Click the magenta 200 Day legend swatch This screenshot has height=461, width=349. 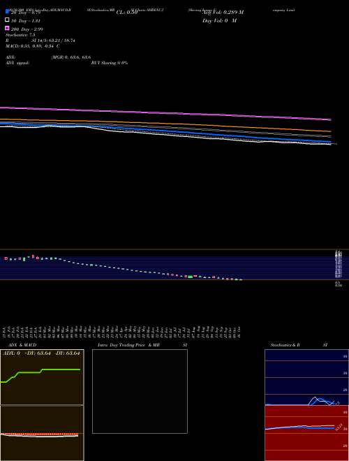pos(7,28)
